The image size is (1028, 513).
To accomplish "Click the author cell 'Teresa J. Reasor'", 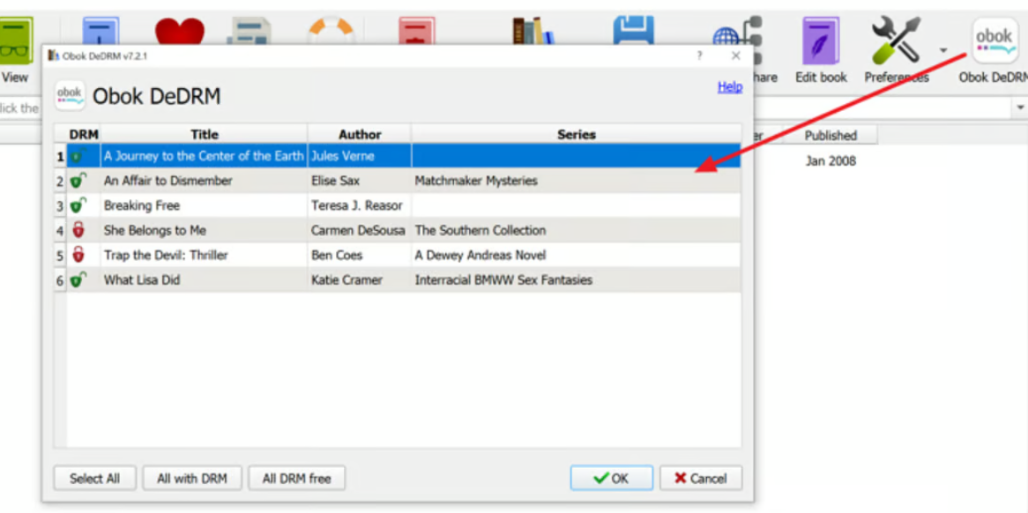I will click(360, 205).
